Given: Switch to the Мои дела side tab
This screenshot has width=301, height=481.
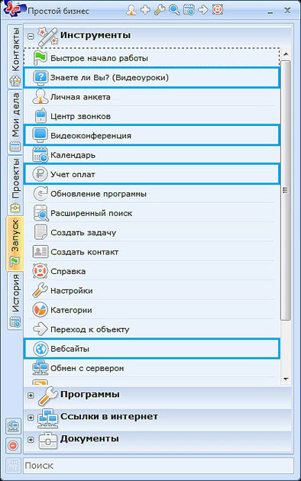Looking at the screenshot, I should click(x=15, y=122).
